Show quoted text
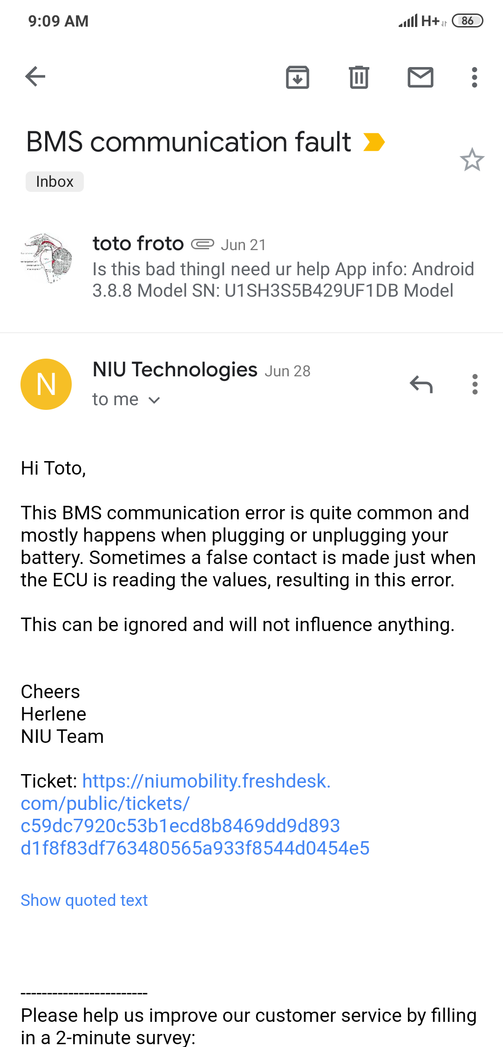Screen dimensions: 503x1047 [84, 900]
